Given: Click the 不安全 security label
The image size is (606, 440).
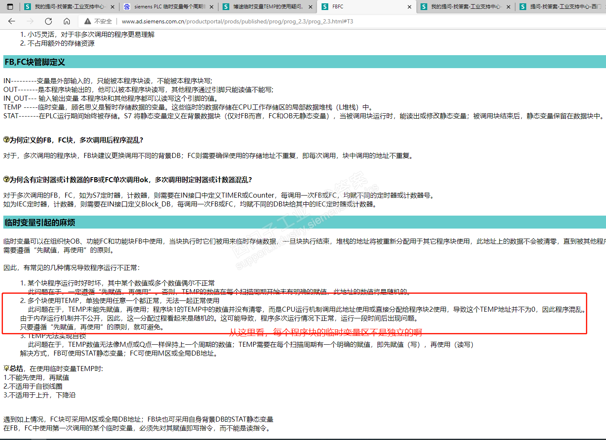Looking at the screenshot, I should [x=103, y=21].
